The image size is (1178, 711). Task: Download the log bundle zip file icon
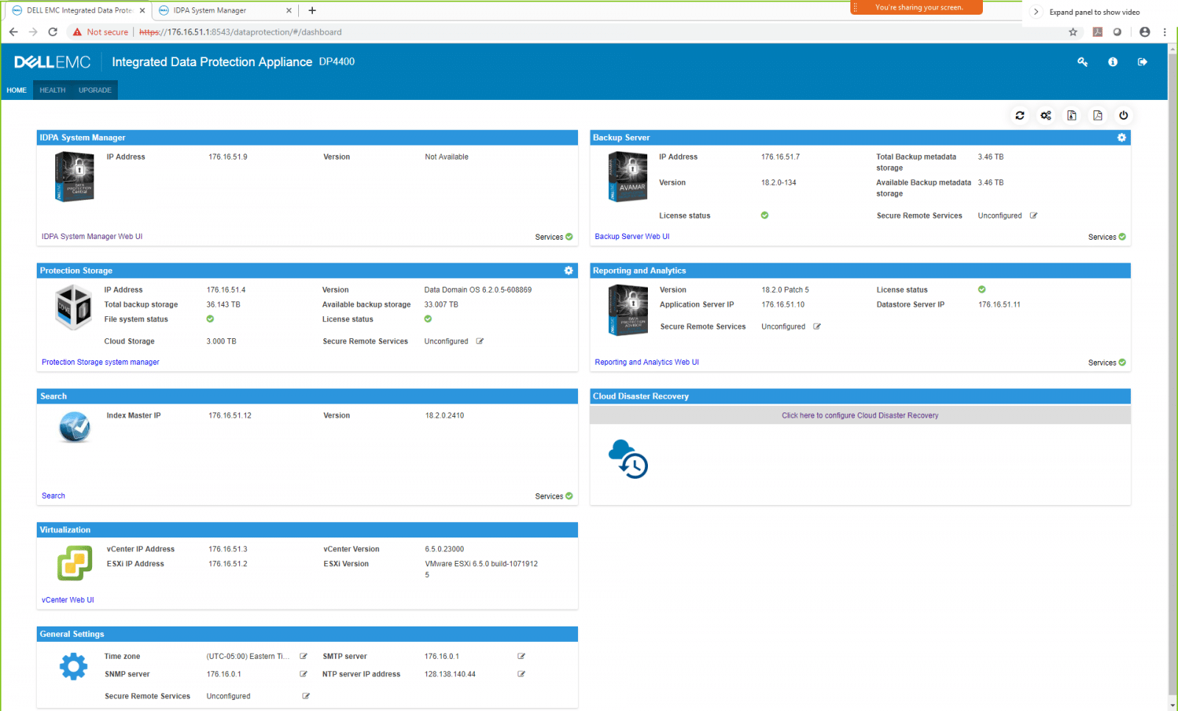1072,115
